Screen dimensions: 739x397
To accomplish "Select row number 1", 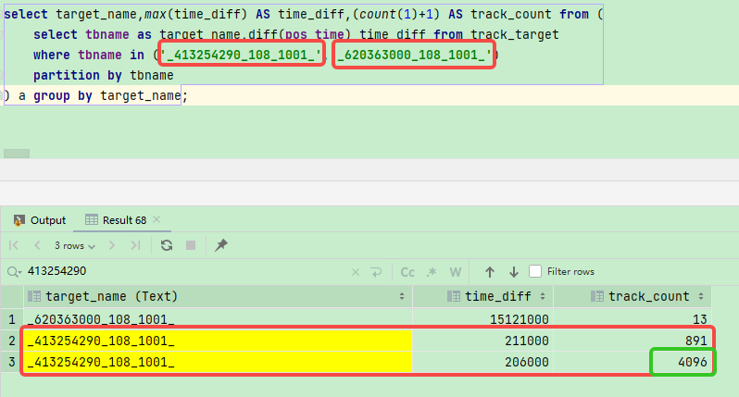I will pyautogui.click(x=12, y=319).
